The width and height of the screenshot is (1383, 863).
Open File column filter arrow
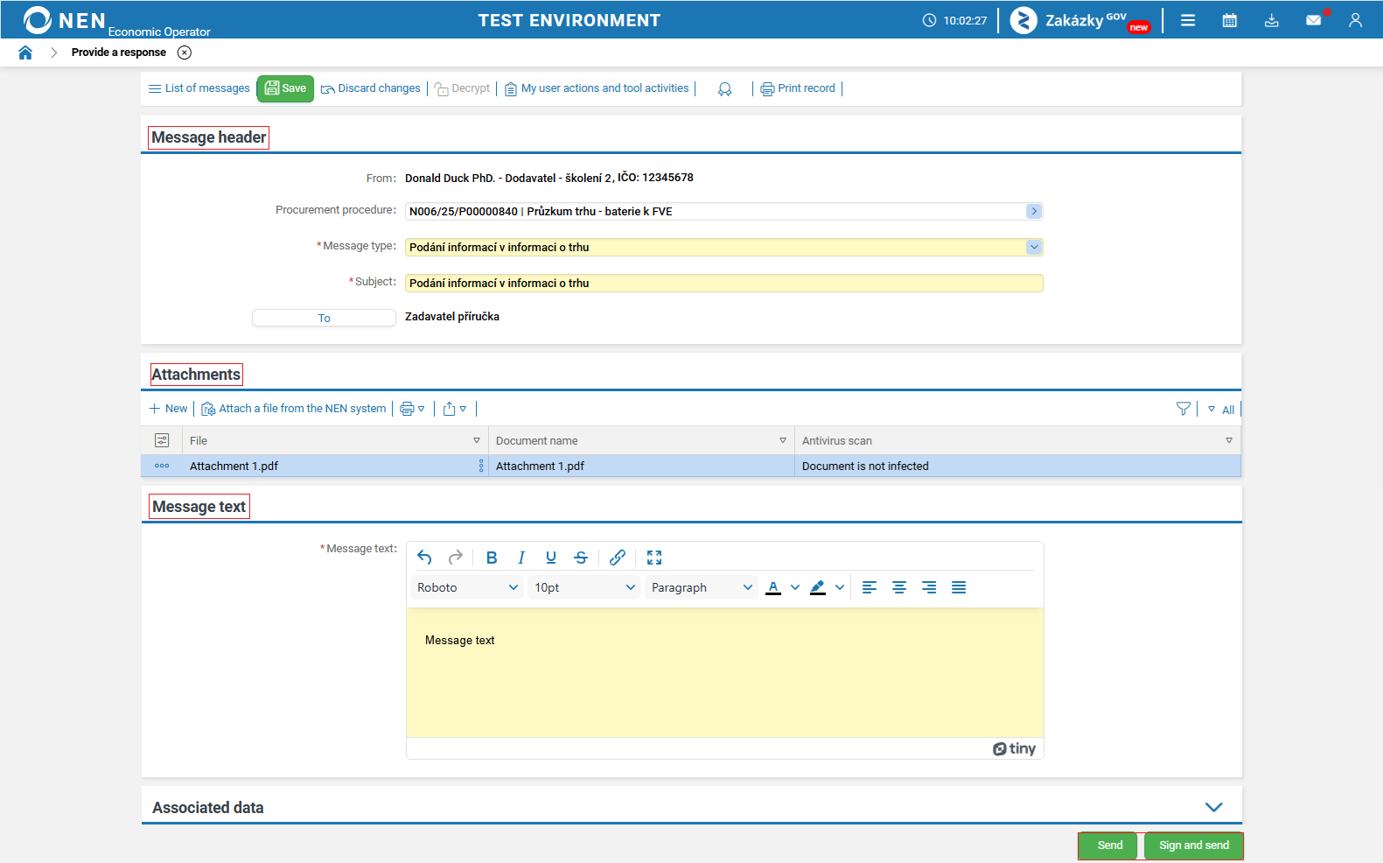click(x=477, y=440)
